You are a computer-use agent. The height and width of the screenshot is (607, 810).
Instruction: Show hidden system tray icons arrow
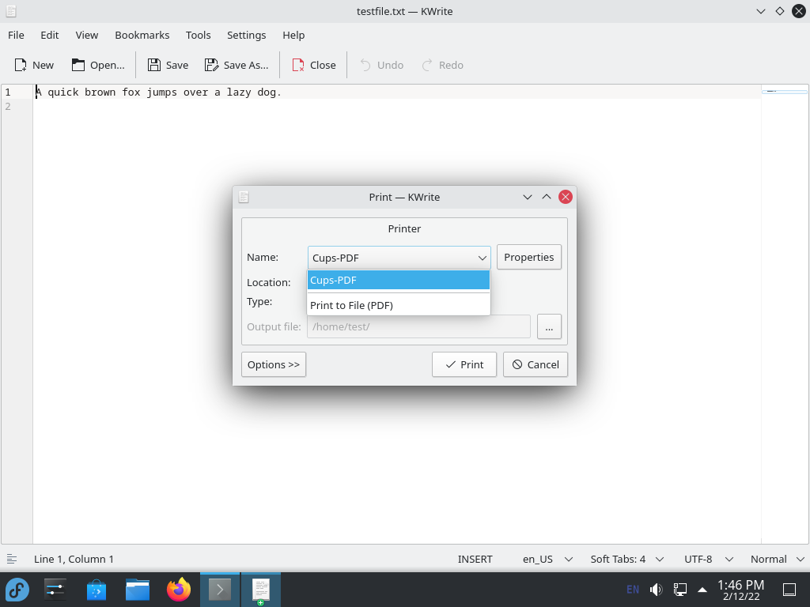click(702, 590)
